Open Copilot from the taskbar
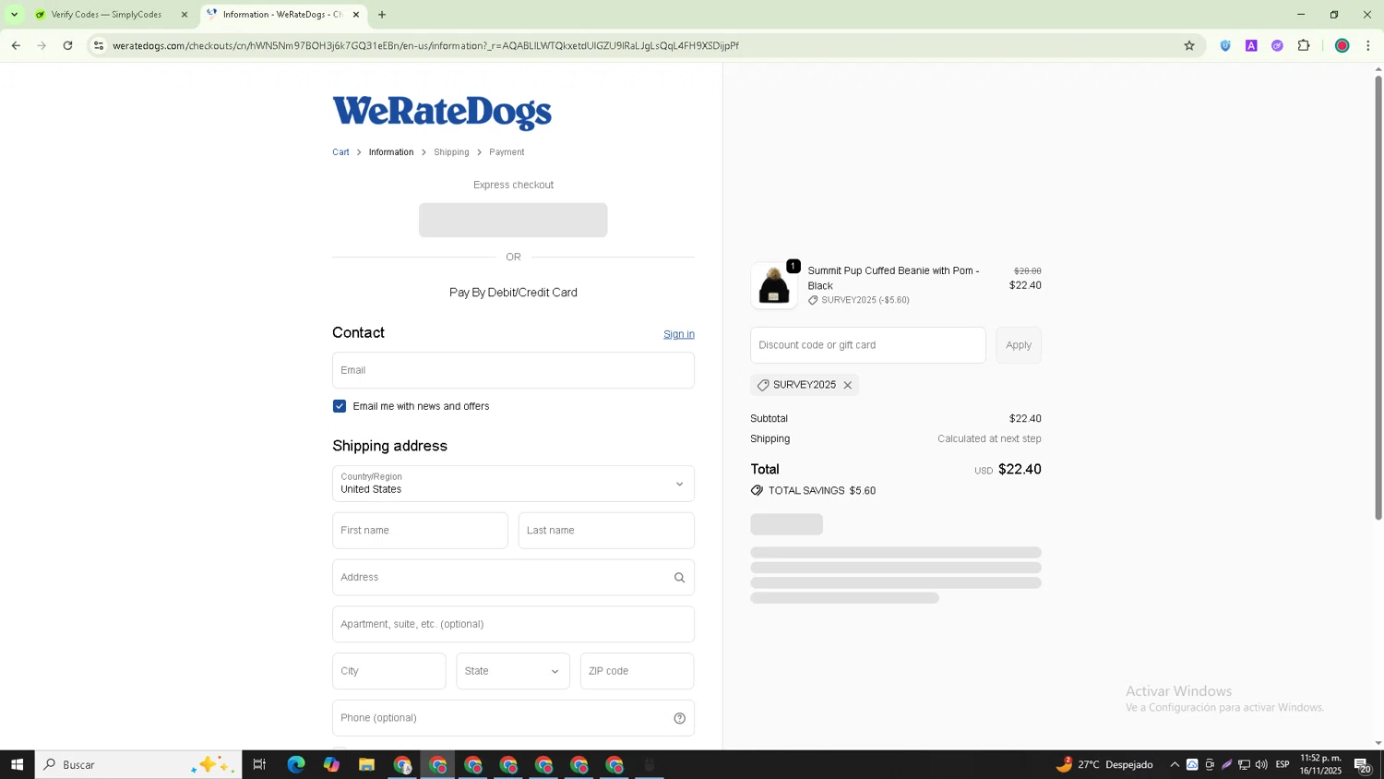The image size is (1384, 779). point(331,764)
